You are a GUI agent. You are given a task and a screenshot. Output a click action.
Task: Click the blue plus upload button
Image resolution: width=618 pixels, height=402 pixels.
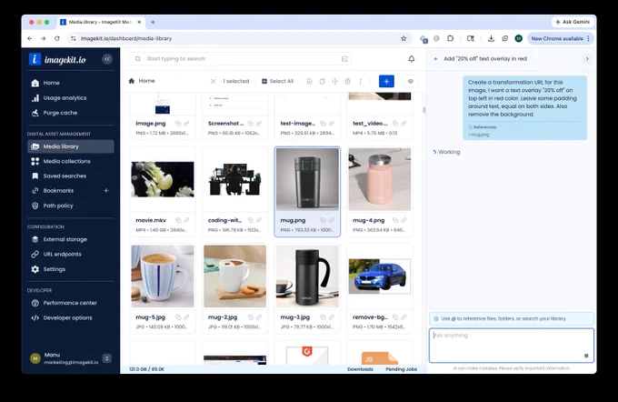point(386,81)
